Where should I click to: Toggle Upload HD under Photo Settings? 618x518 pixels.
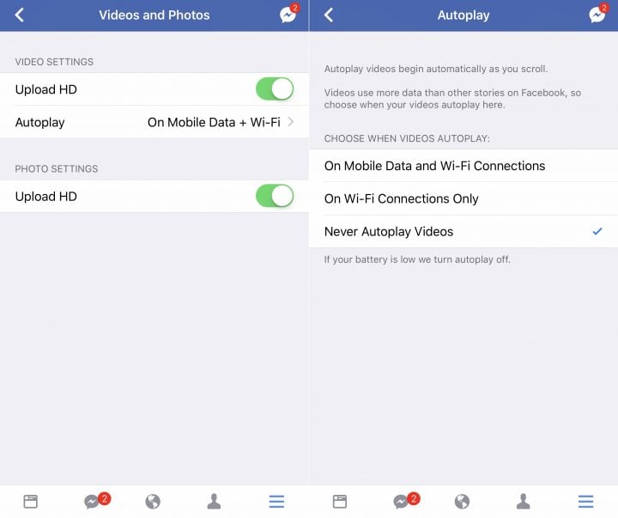point(275,196)
